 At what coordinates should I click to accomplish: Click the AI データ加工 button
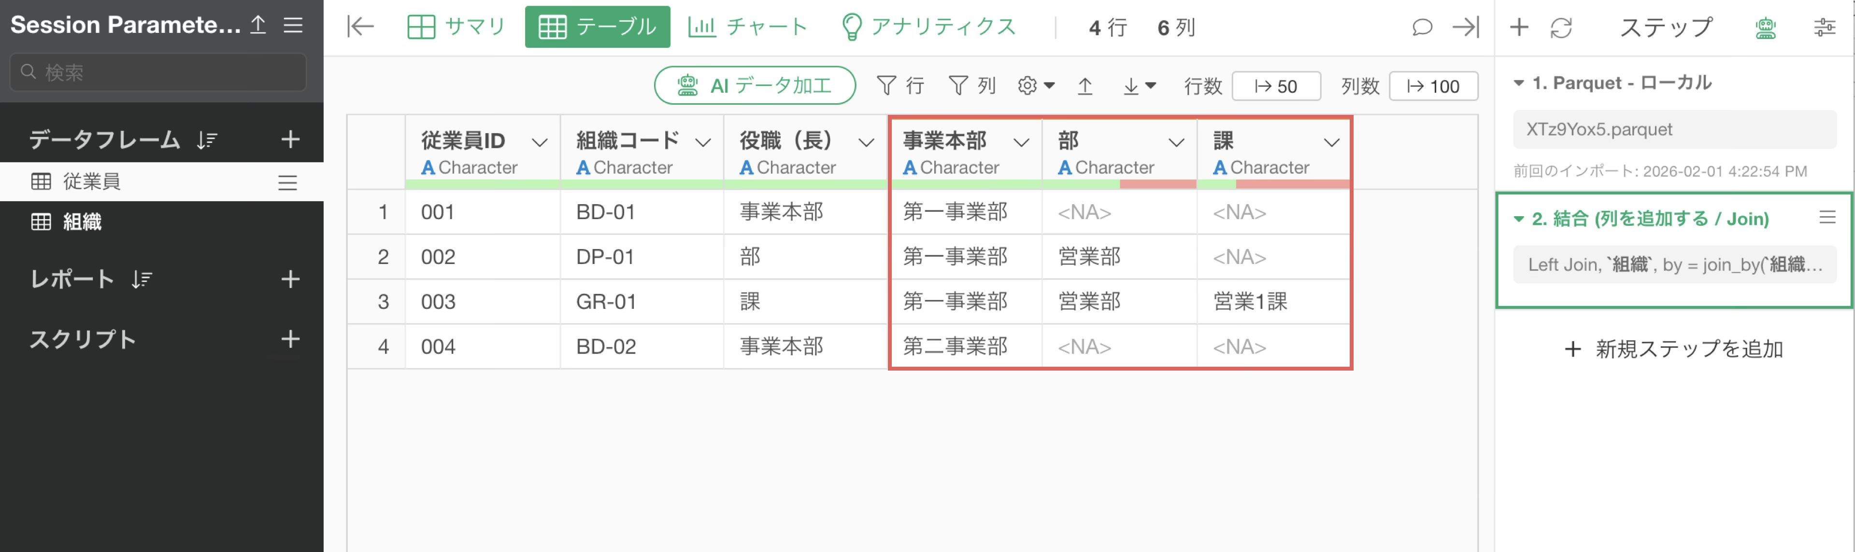click(755, 85)
